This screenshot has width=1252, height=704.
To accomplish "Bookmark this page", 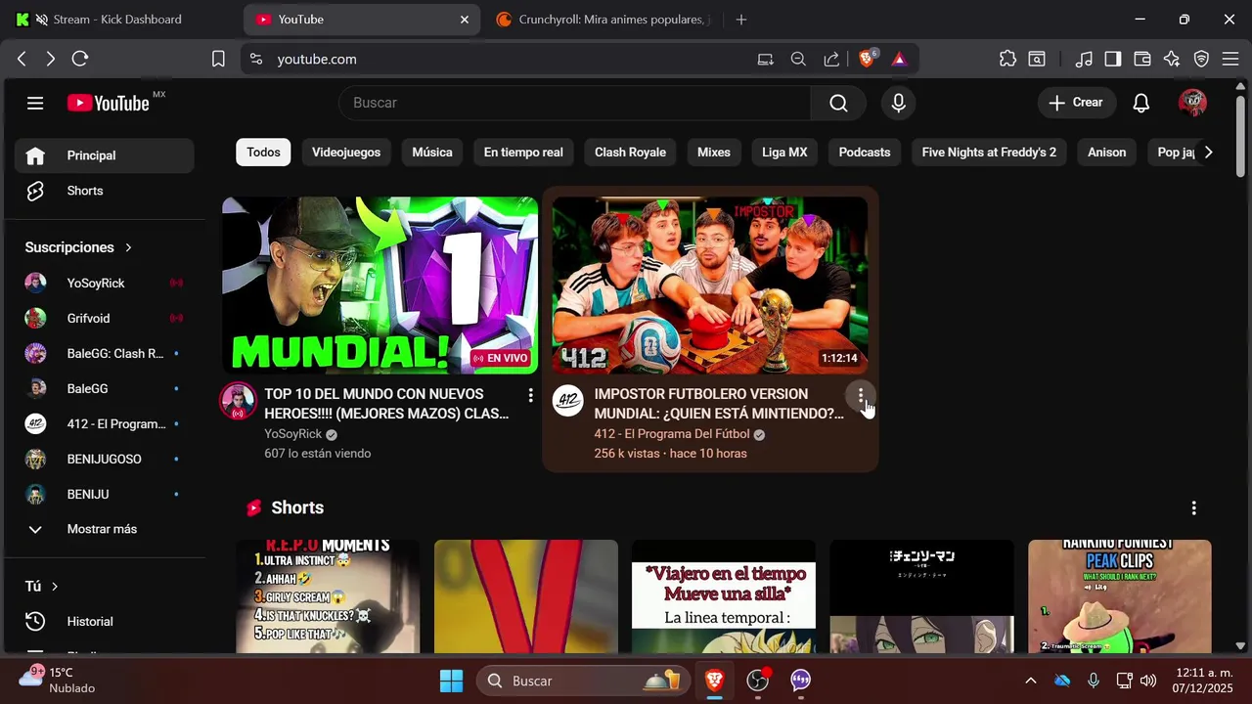I will click(x=218, y=59).
